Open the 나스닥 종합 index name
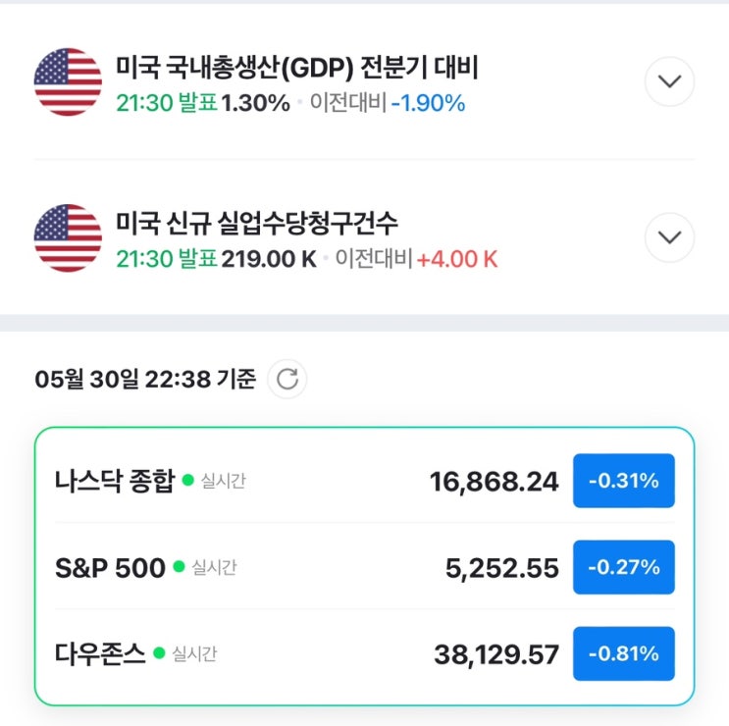This screenshot has width=729, height=726. point(115,481)
